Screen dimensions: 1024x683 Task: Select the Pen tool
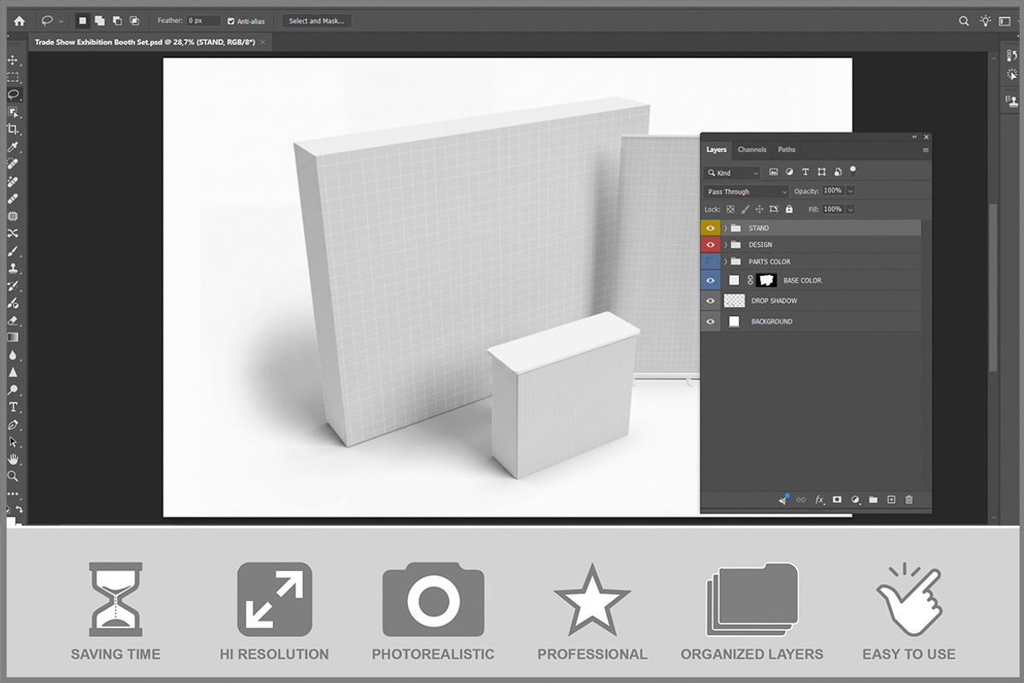click(x=13, y=424)
